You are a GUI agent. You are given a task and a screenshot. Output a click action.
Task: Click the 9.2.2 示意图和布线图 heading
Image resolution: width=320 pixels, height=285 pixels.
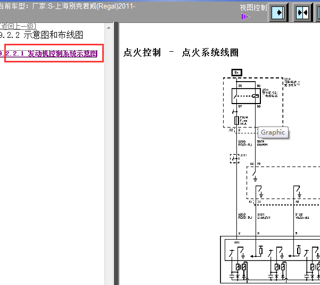pyautogui.click(x=42, y=35)
